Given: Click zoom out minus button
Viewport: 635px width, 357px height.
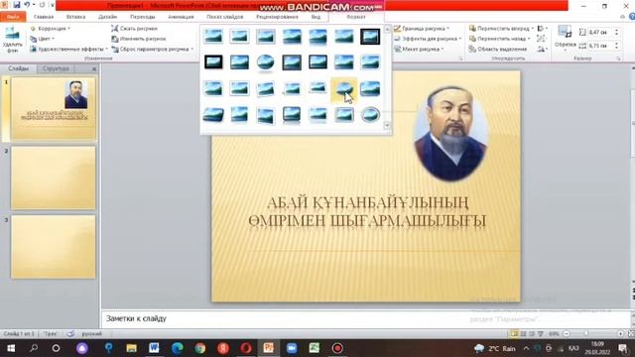Looking at the screenshot, I should tap(567, 334).
